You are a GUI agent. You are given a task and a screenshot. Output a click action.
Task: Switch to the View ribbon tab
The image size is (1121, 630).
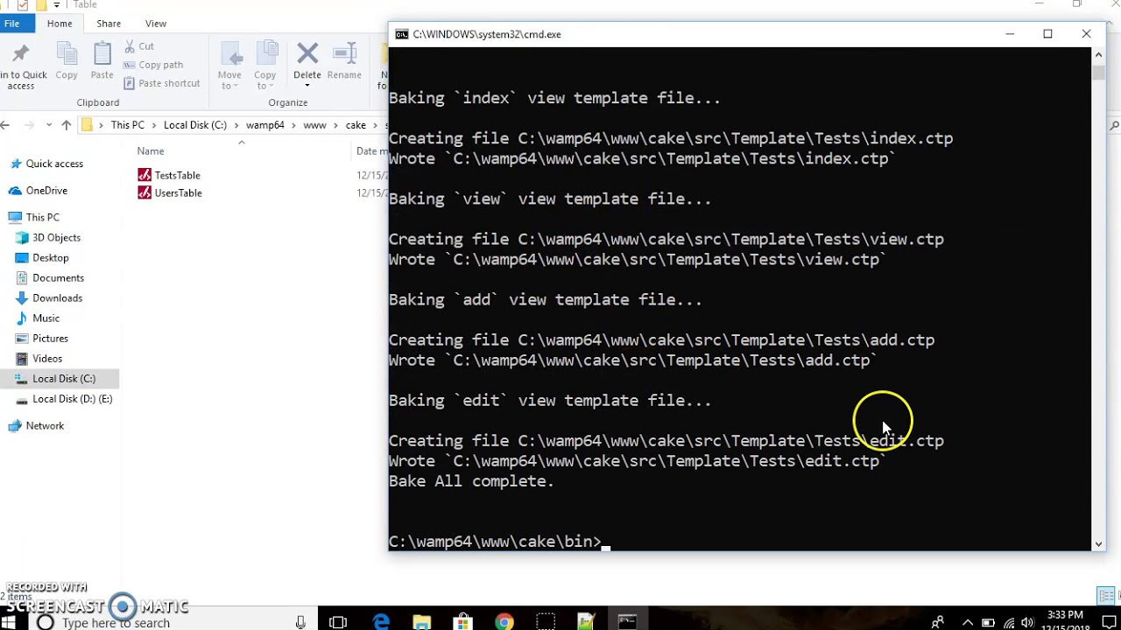click(x=156, y=24)
